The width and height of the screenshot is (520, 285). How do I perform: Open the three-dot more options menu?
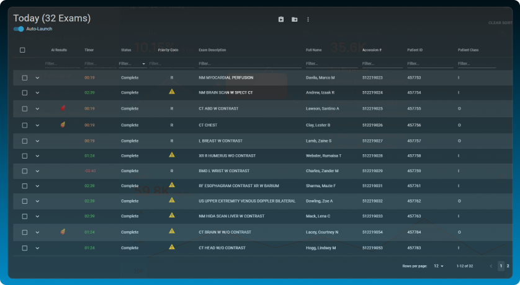tap(308, 19)
